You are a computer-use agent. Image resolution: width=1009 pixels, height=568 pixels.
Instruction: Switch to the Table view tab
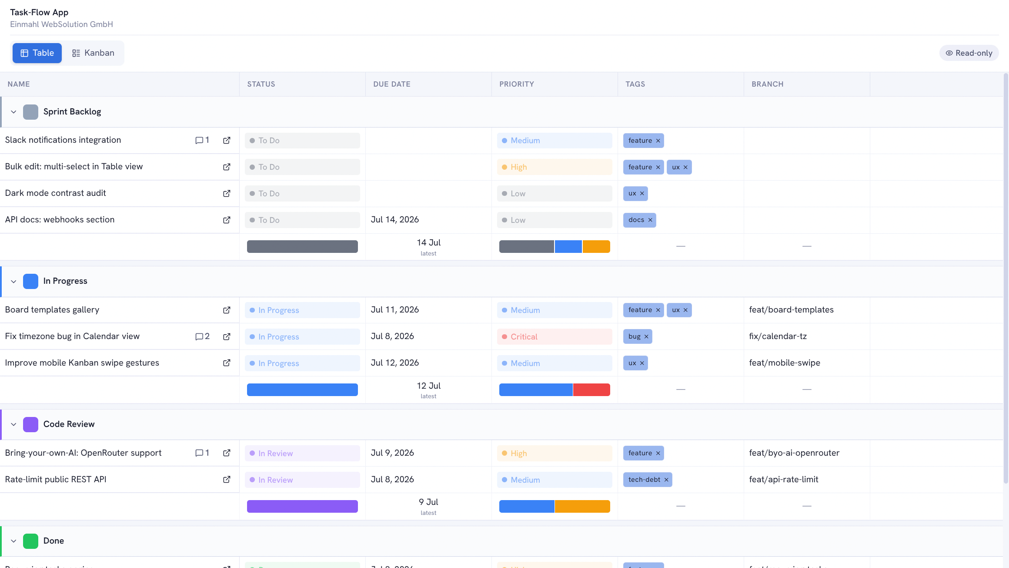[x=37, y=53]
